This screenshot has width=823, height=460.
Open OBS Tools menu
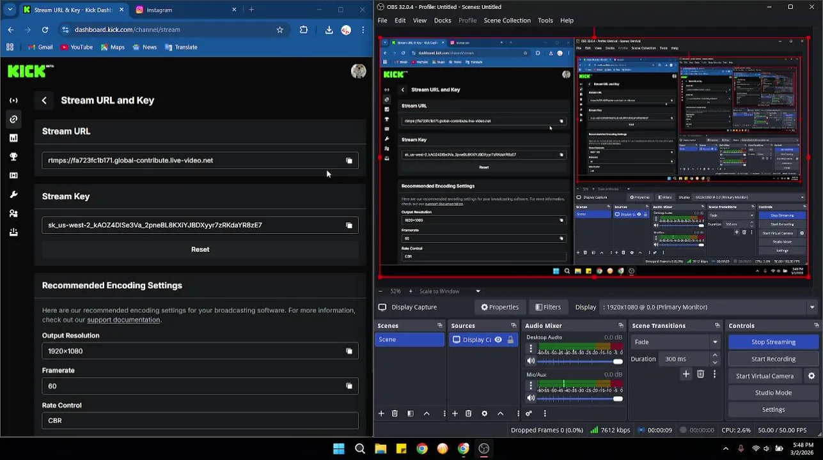coord(545,20)
